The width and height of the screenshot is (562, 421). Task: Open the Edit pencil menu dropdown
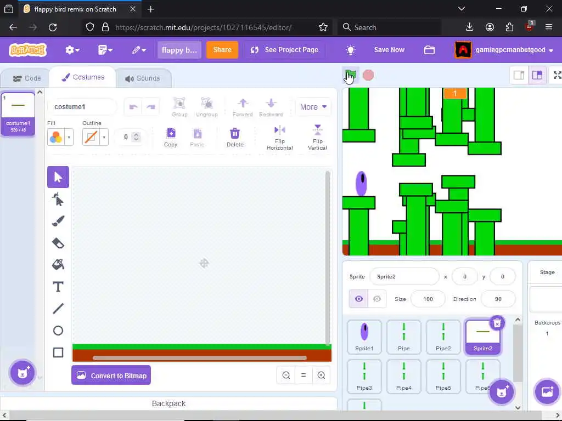tap(139, 50)
